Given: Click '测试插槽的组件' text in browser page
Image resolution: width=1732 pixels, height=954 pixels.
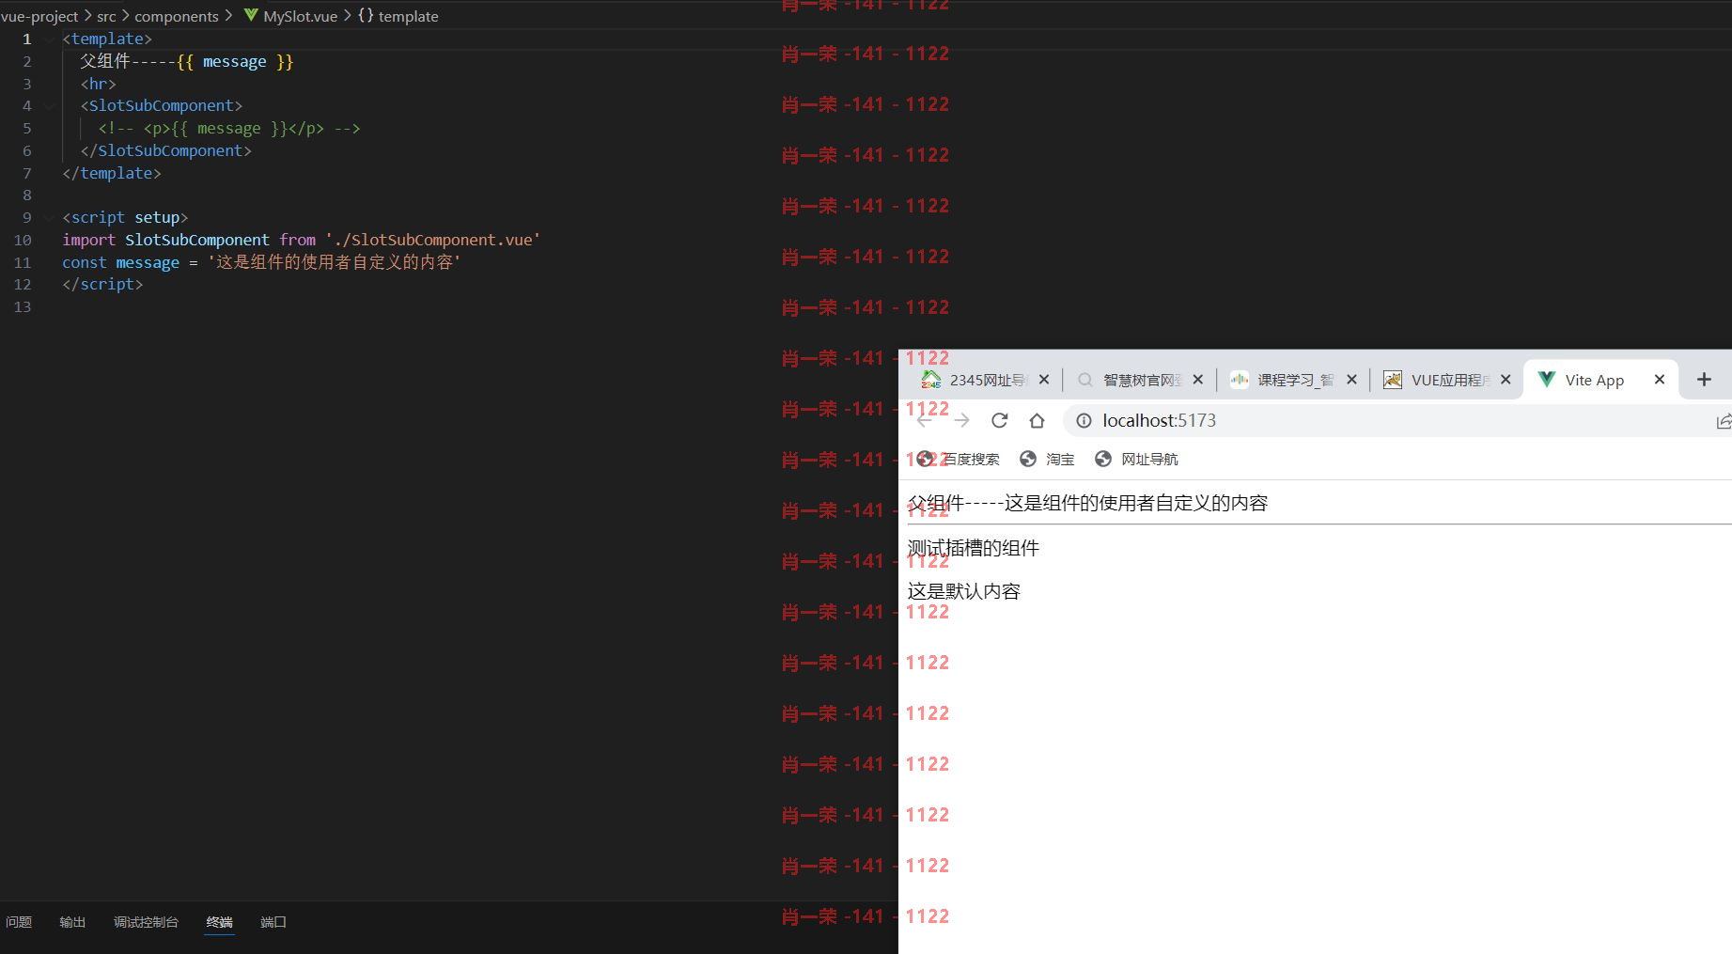Looking at the screenshot, I should click(974, 548).
